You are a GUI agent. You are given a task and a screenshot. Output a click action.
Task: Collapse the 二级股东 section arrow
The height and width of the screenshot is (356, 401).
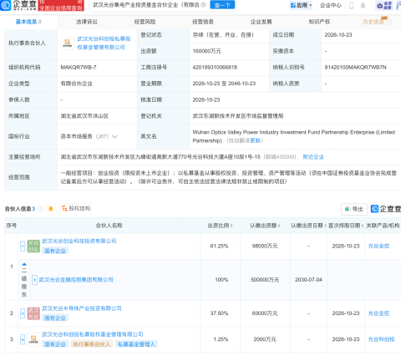(24, 264)
